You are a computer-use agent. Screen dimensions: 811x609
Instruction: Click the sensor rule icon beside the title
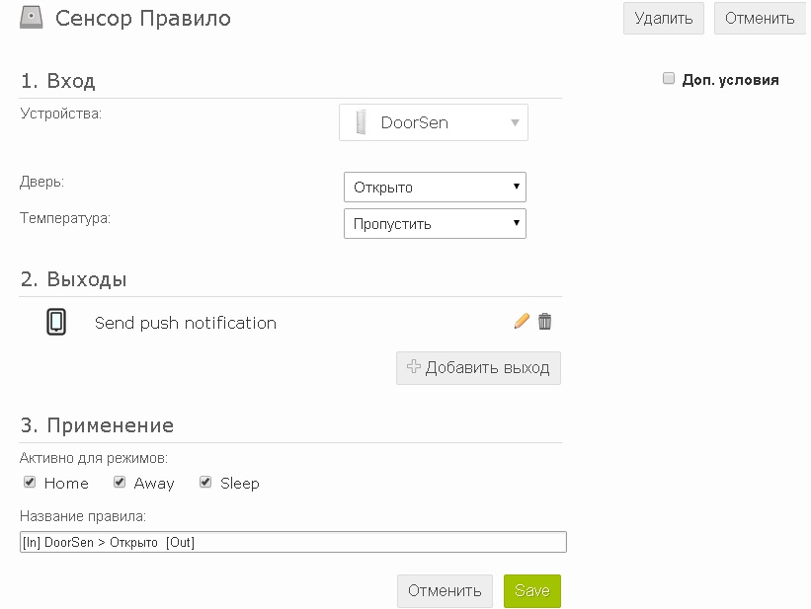[31, 17]
